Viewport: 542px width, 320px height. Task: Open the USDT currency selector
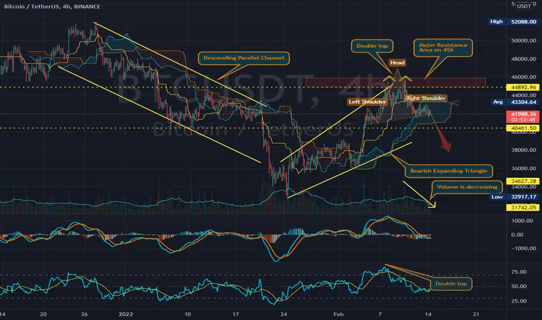point(524,6)
